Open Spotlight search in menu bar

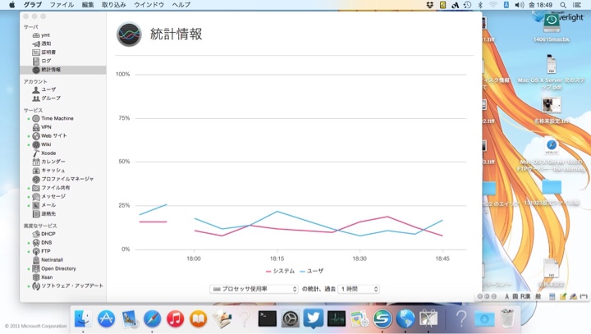tap(563, 5)
